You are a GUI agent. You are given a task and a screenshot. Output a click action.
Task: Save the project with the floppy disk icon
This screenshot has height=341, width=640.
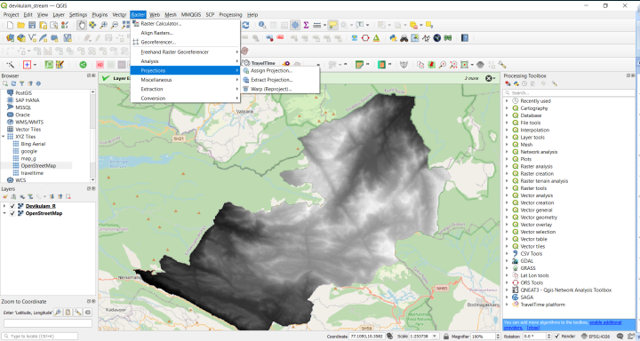click(x=32, y=25)
